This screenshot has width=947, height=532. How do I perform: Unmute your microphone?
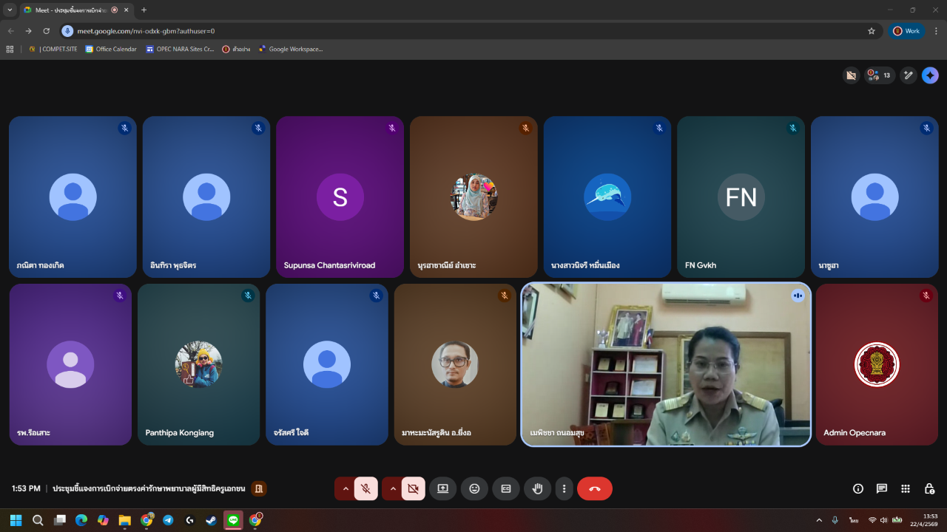[x=365, y=488]
